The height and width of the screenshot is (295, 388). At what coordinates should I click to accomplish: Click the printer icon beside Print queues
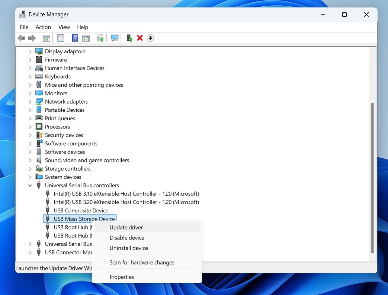tap(39, 118)
